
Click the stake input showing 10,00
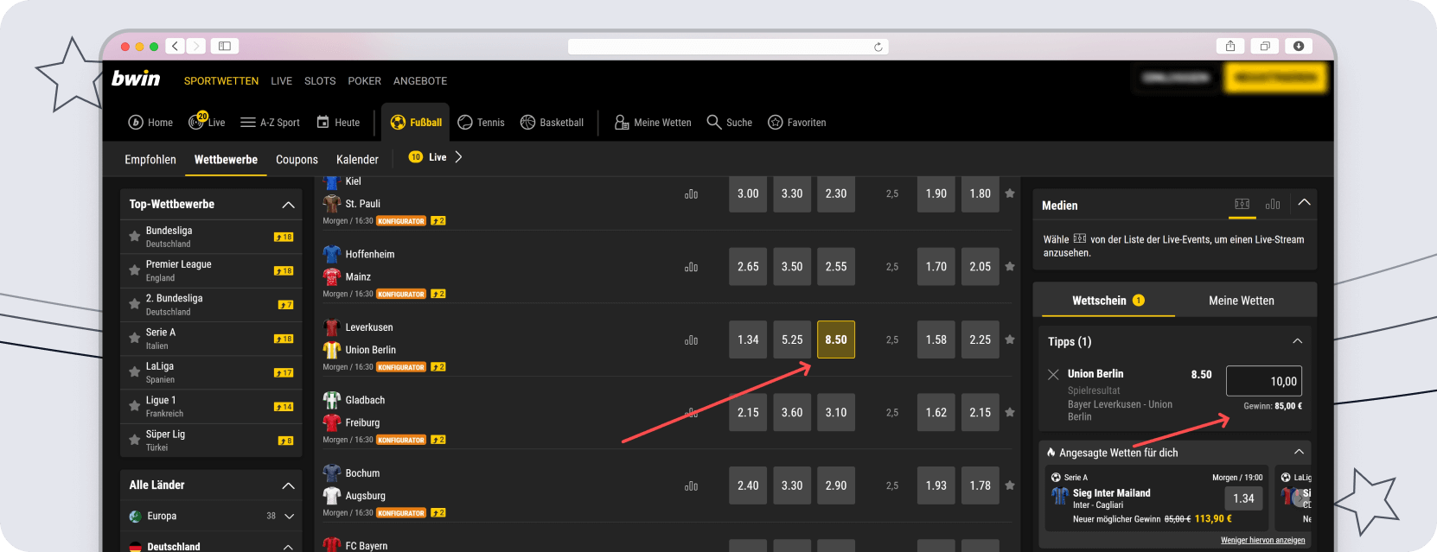pos(1264,381)
